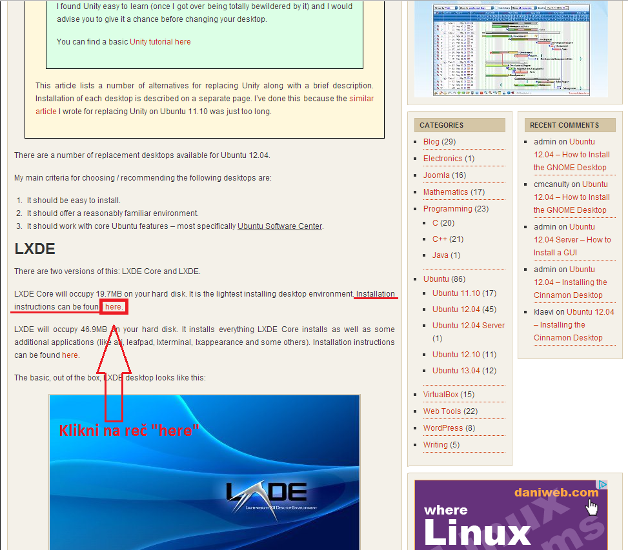628x550 pixels.
Task: Open the top-level Ubuntu (86) category
Action: click(436, 279)
